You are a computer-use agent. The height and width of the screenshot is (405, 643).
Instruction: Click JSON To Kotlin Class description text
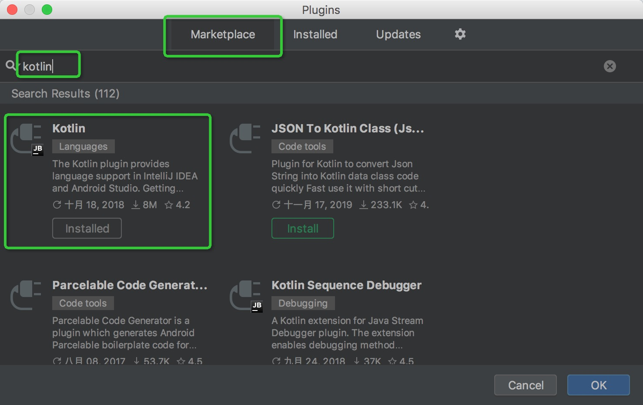coord(348,176)
